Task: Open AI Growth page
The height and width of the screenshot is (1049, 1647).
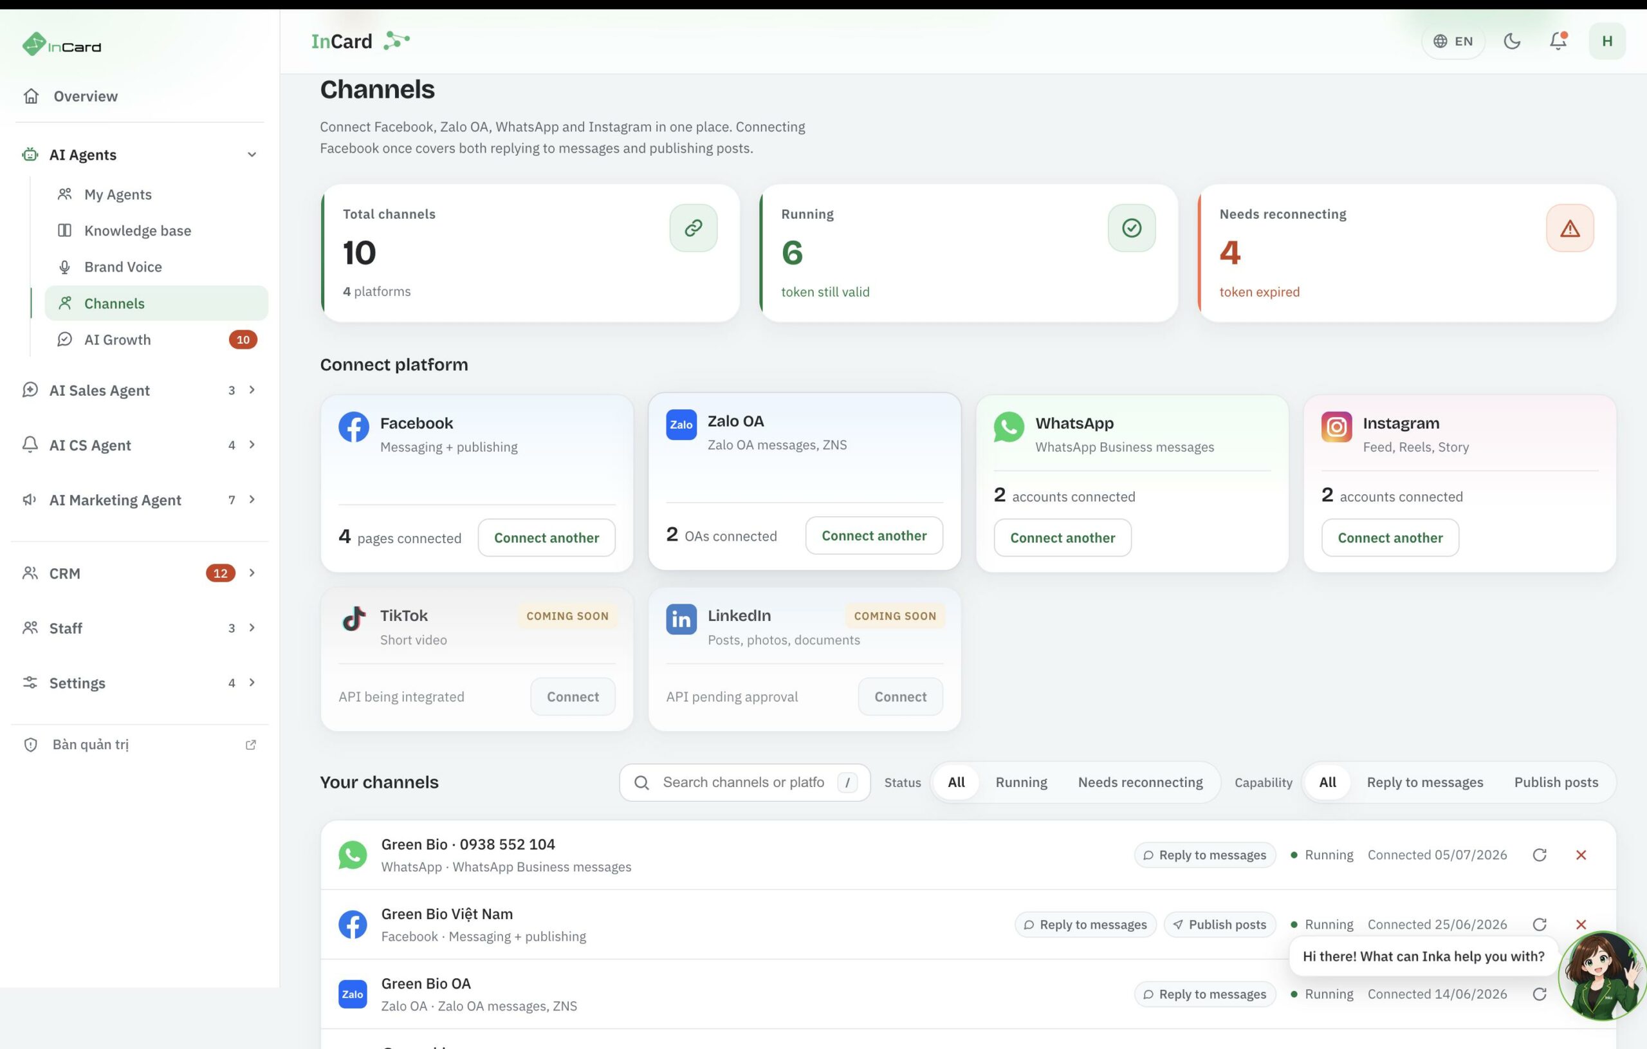Action: point(156,339)
